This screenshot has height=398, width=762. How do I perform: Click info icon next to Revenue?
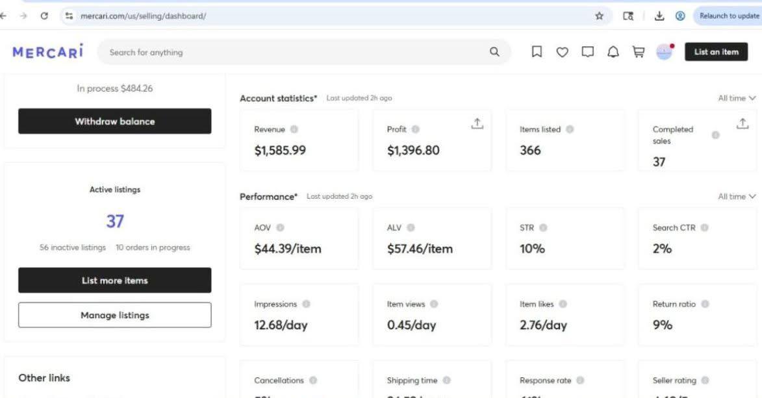pyautogui.click(x=294, y=129)
